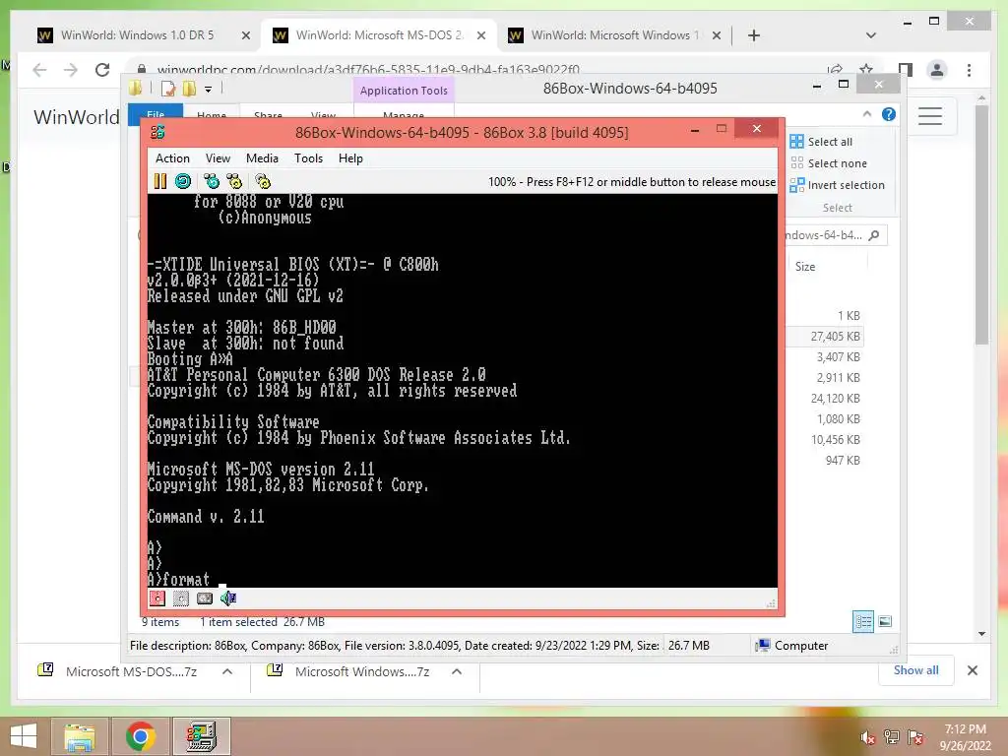Switch File Explorer to details view icon

click(863, 622)
